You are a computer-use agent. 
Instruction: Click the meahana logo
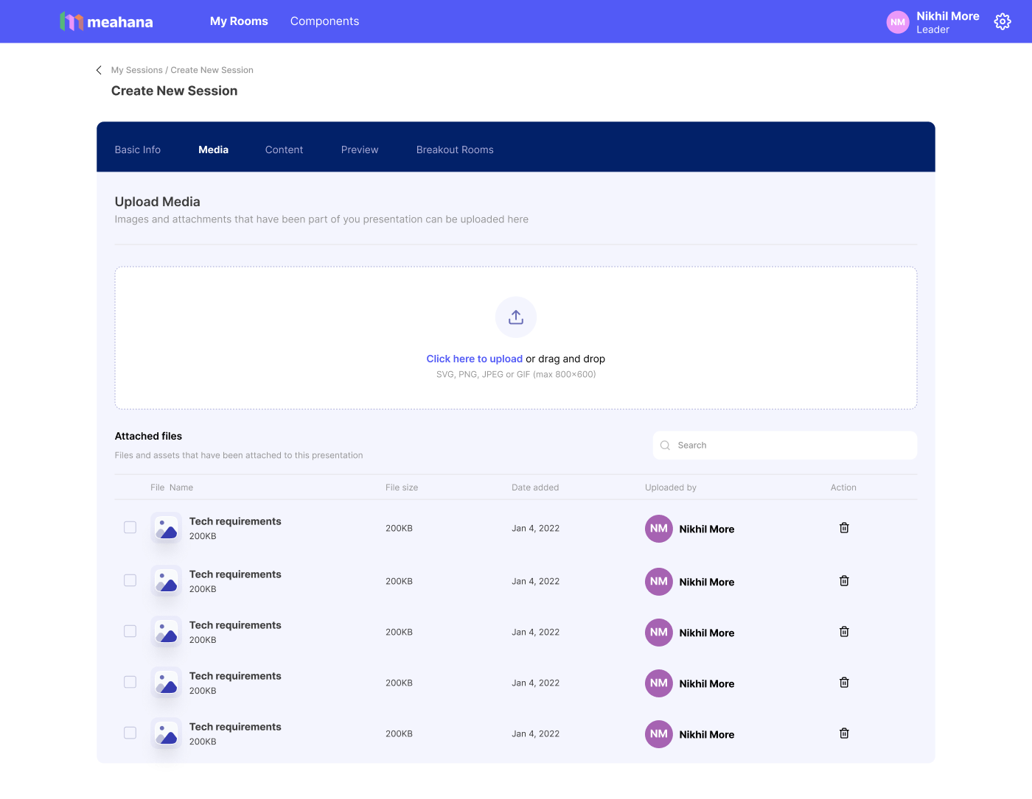tap(107, 21)
